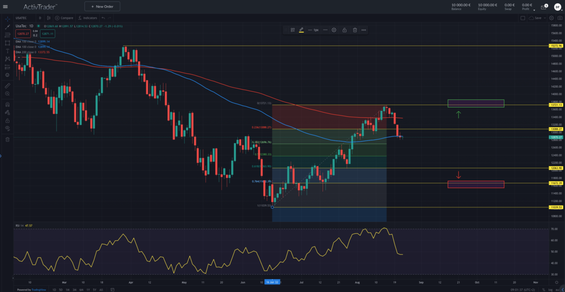Open drawing settings in floating toolbar
The image size is (565, 292).
pyautogui.click(x=334, y=30)
